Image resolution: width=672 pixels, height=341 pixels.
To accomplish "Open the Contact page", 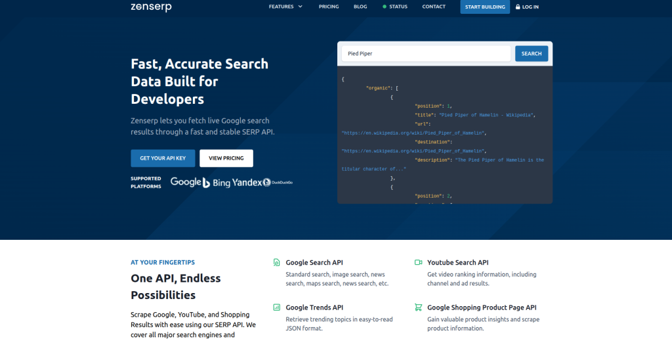I will point(434,7).
